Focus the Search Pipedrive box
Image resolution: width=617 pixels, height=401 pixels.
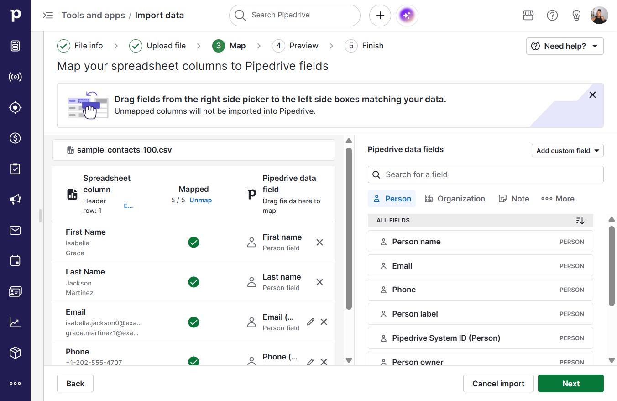[295, 16]
